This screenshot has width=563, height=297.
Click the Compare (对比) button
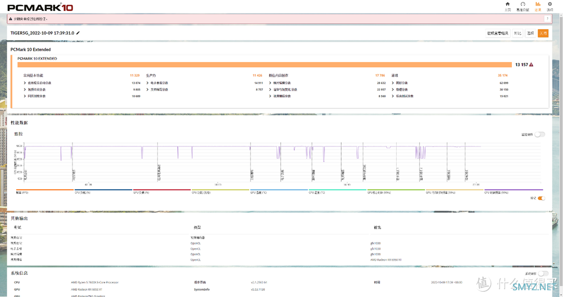pos(518,33)
